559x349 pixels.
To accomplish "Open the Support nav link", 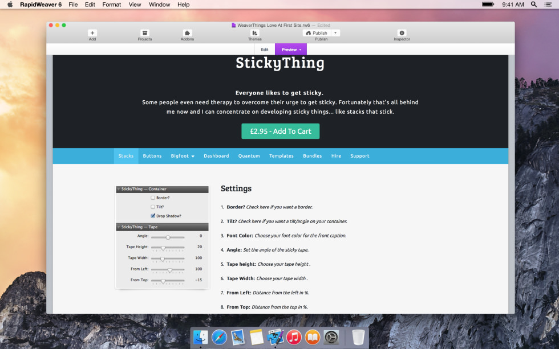I will (x=360, y=156).
